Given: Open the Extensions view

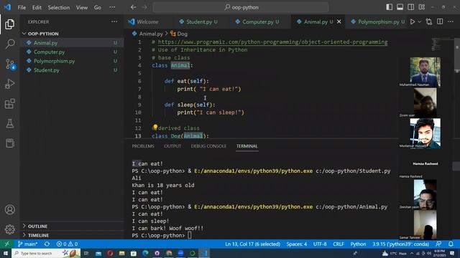Looking at the screenshot, I should coord(9,103).
